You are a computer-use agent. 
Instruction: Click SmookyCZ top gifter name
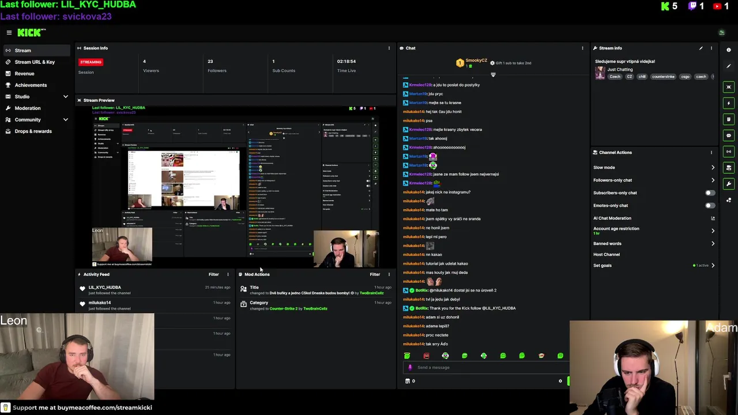(x=476, y=61)
